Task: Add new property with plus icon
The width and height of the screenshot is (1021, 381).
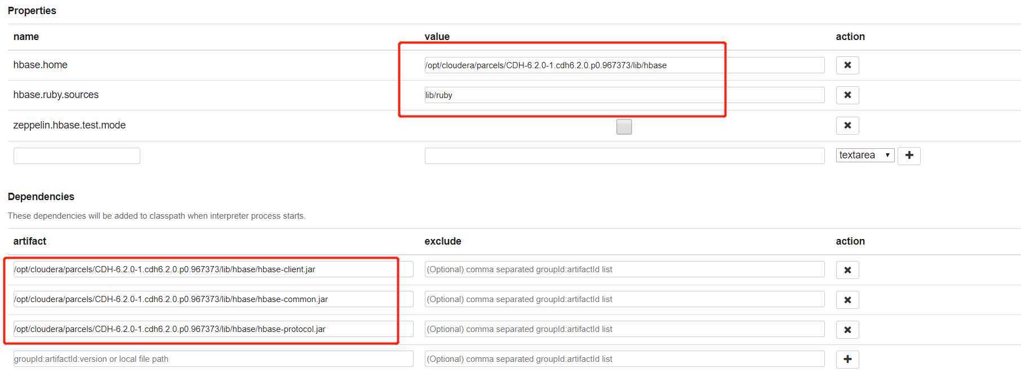Action: click(x=909, y=156)
